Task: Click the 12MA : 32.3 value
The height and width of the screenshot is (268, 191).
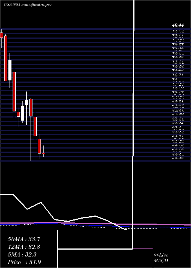Action: pos(24,247)
